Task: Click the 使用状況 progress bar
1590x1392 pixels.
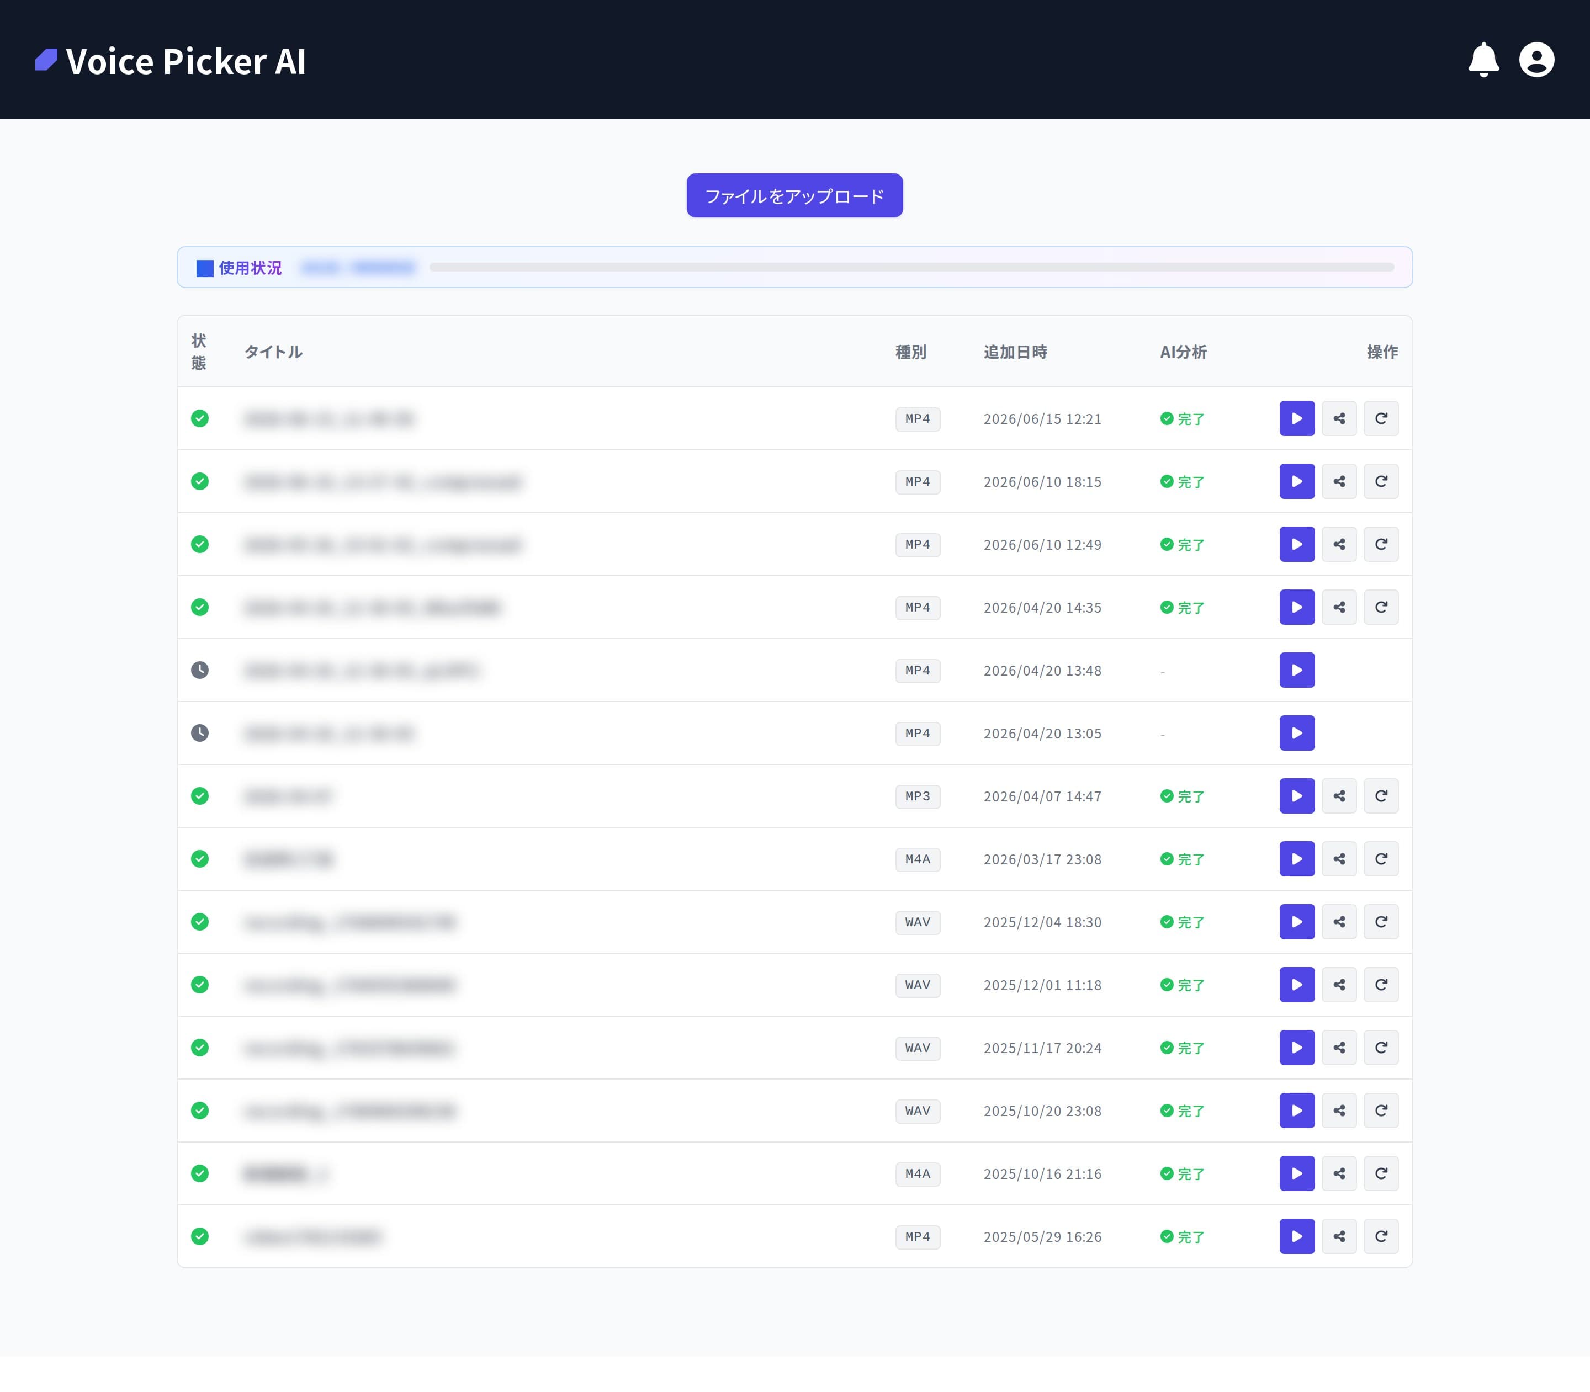Action: coord(911,267)
